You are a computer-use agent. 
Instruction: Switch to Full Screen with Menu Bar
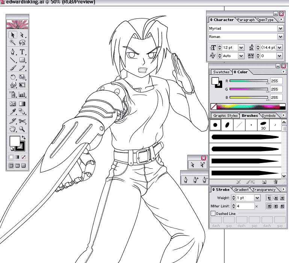point(17,166)
